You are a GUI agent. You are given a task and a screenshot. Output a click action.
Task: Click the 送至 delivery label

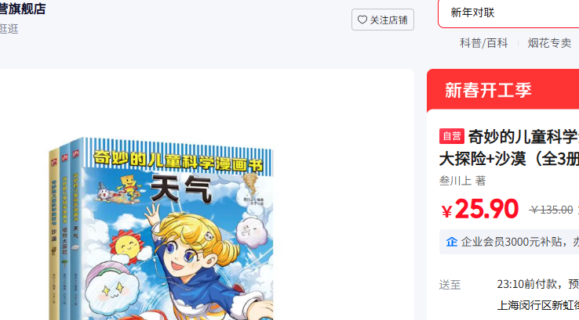pos(450,285)
